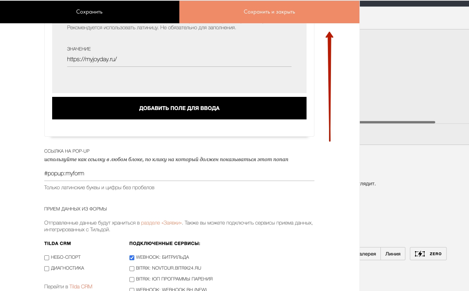This screenshot has height=291, width=469.
Task: Open the раздел «Заявки» link
Action: click(x=161, y=223)
